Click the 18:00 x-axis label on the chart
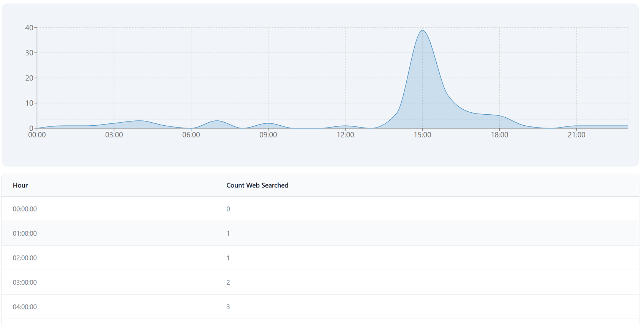 499,135
